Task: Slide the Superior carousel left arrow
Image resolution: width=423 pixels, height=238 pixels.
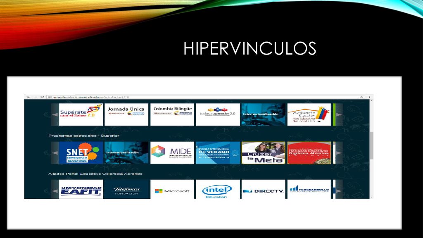Action: point(55,153)
